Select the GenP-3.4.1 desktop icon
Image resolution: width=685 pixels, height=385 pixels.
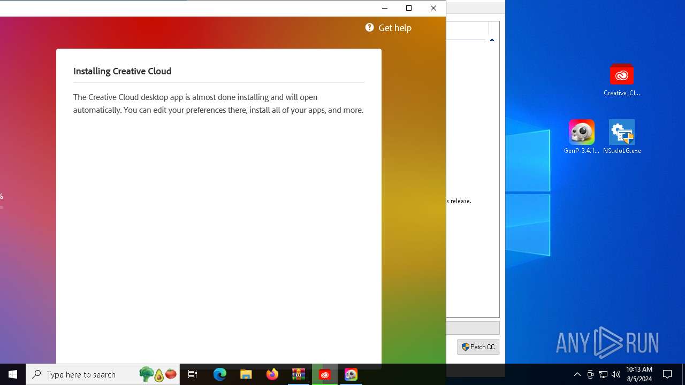tap(581, 137)
